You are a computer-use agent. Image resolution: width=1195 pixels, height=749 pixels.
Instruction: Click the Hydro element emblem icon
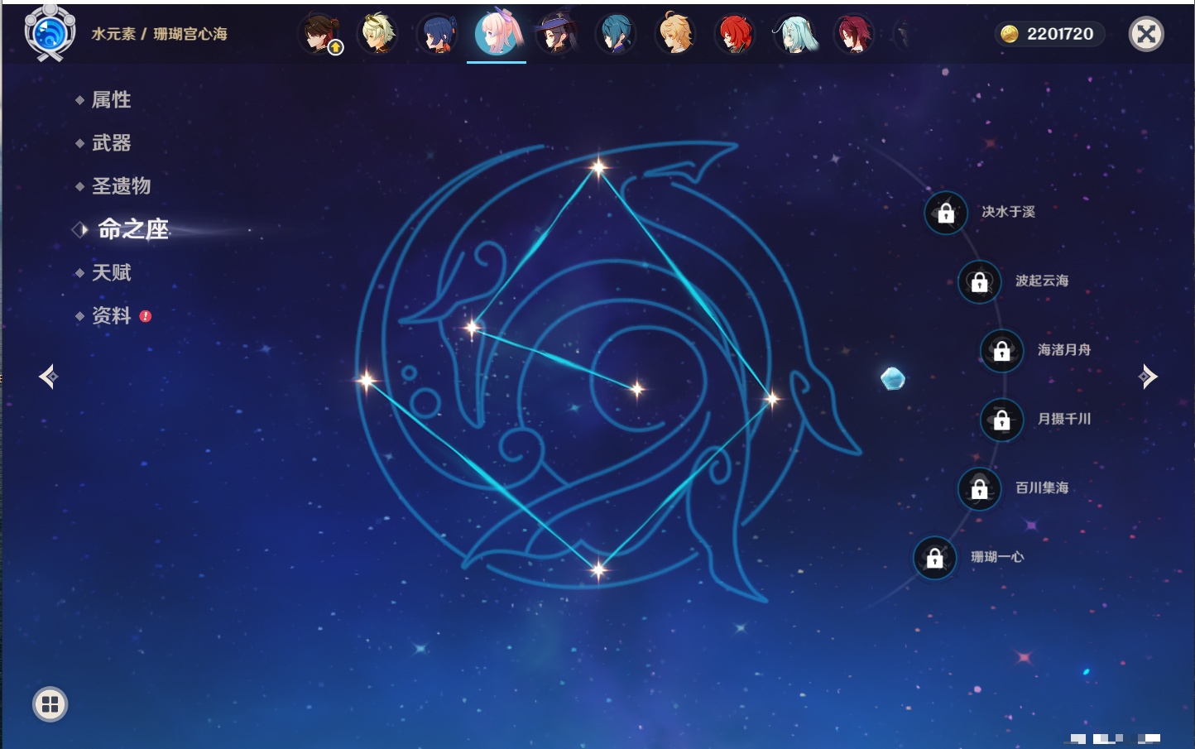[x=50, y=33]
